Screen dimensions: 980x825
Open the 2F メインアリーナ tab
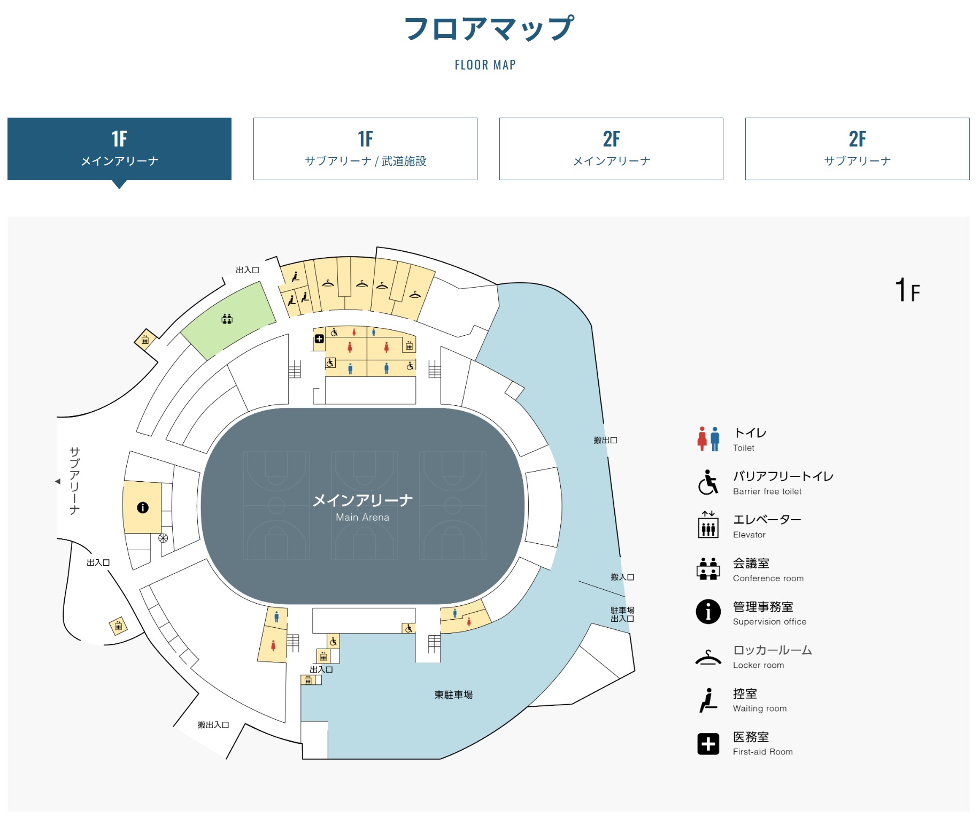[611, 149]
